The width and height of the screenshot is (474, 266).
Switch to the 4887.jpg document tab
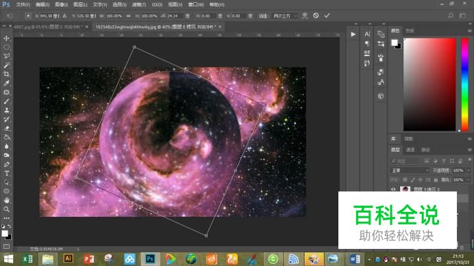pyautogui.click(x=47, y=27)
